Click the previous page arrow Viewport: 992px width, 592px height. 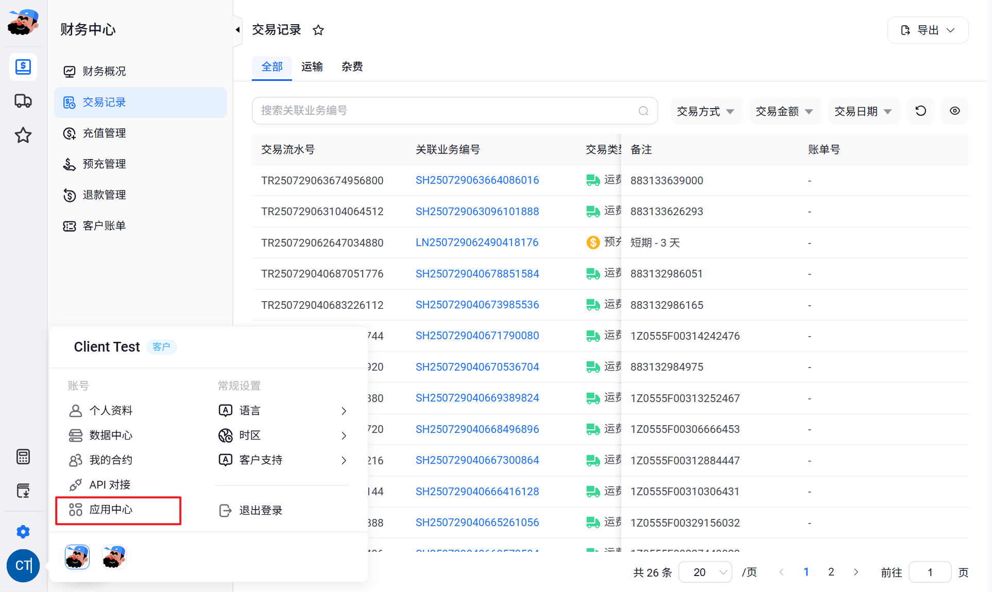pos(781,572)
